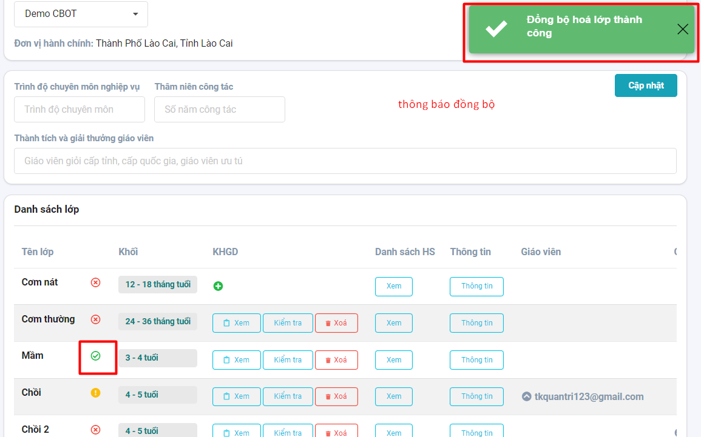Image resolution: width=701 pixels, height=437 pixels.
Task: Delete KHGD of Chồi class
Action: 336,396
